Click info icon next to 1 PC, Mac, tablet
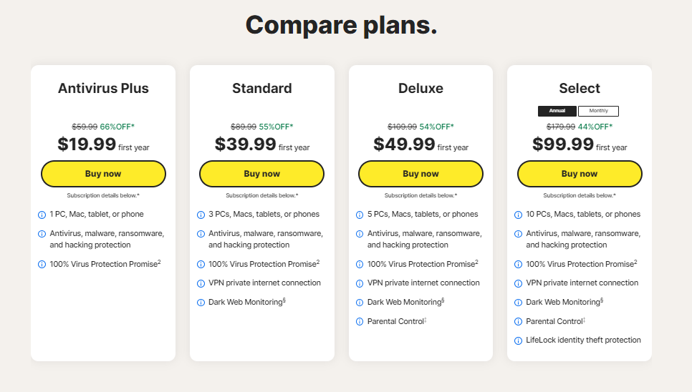 (x=42, y=215)
